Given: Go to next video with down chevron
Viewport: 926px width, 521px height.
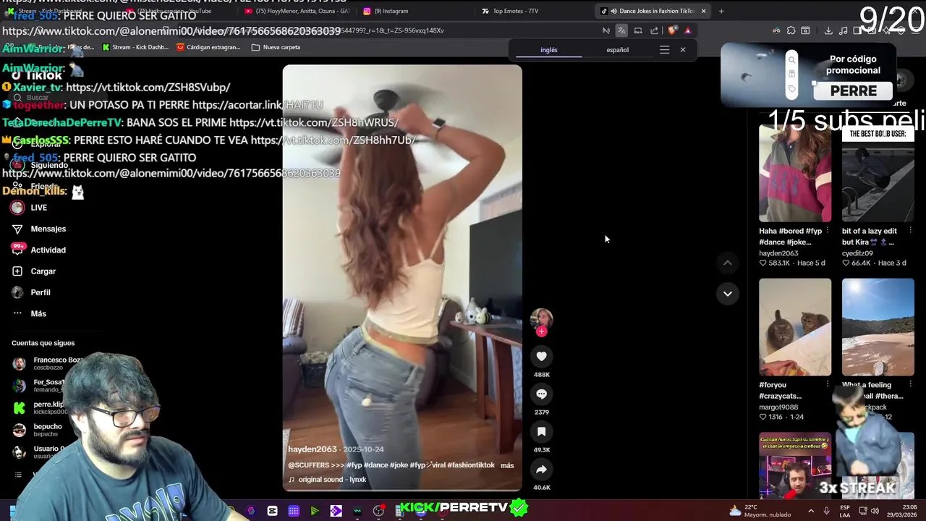Looking at the screenshot, I should pos(727,293).
